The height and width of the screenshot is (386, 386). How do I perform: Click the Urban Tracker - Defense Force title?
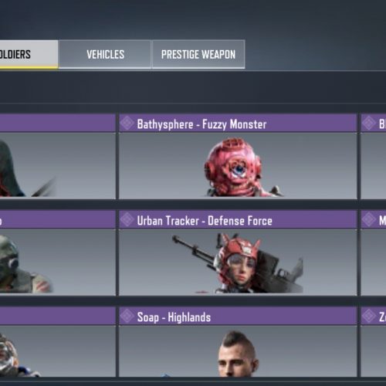205,221
